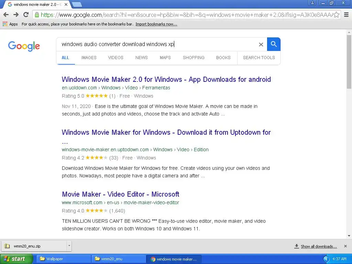The image size is (352, 264).
Task: Open Windows Movie Maker Uptodown result link
Action: (166, 132)
